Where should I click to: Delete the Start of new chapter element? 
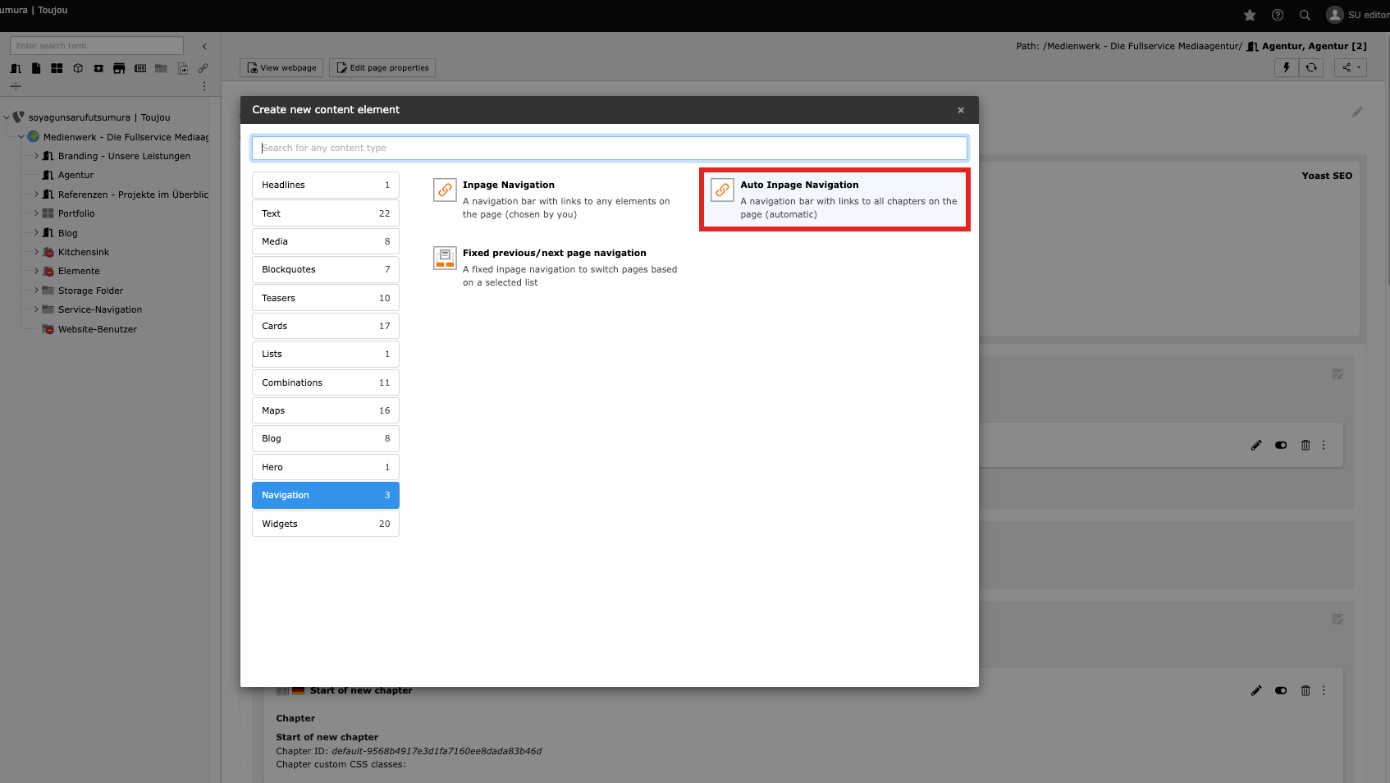click(1305, 691)
